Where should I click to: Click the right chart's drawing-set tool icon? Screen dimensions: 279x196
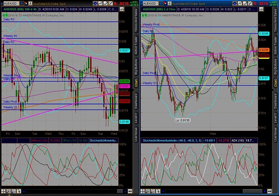coord(250,3)
